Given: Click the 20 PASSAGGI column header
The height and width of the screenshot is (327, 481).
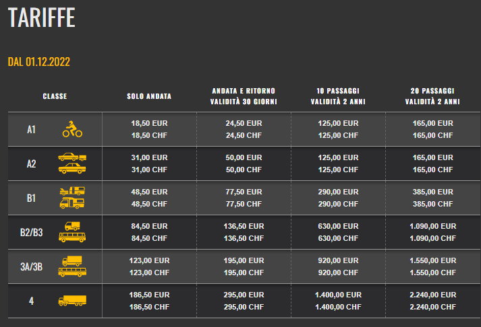Looking at the screenshot, I should [x=432, y=96].
